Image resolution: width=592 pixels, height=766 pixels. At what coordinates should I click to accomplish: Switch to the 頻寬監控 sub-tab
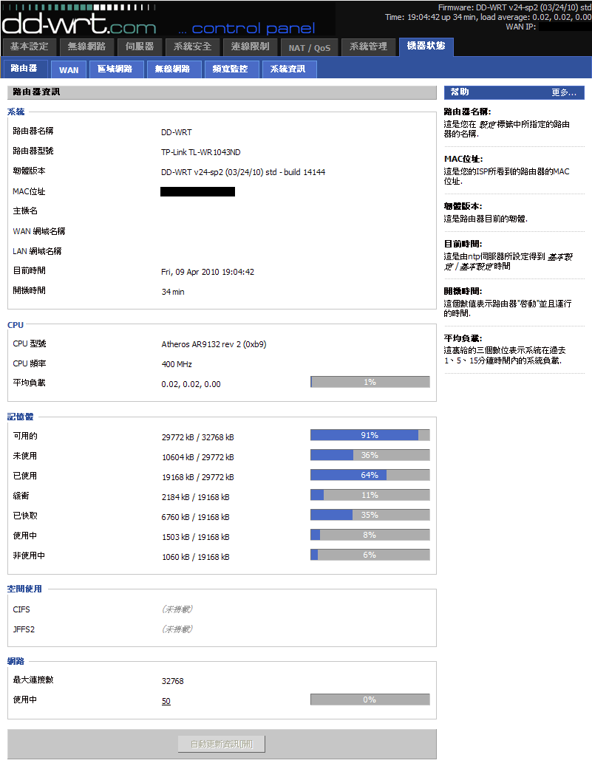[x=231, y=69]
